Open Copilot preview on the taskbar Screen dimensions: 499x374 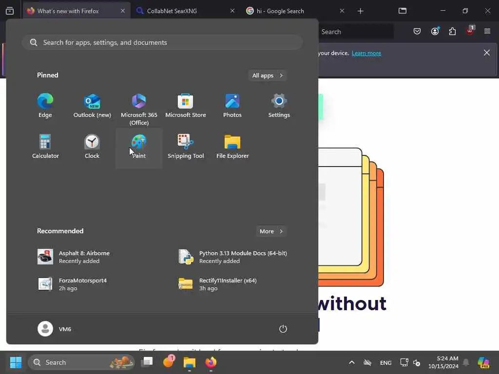coord(483,362)
